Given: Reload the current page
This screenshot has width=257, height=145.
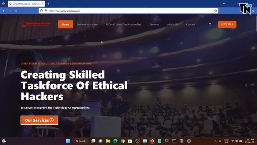Looking at the screenshot, I should (x=16, y=11).
